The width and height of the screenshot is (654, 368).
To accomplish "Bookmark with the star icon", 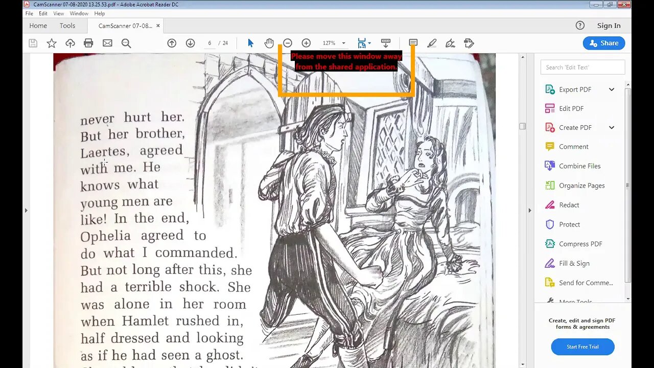I will [52, 43].
